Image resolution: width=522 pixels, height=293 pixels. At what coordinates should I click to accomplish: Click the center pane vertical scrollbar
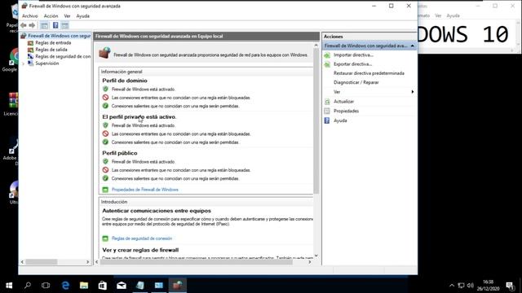click(x=316, y=121)
